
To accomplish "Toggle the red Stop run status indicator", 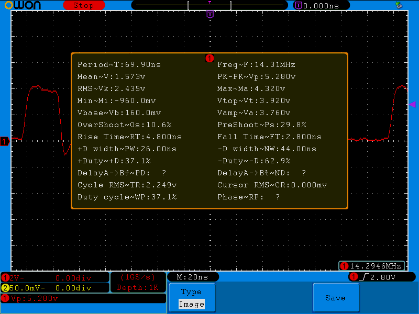I will [x=83, y=5].
